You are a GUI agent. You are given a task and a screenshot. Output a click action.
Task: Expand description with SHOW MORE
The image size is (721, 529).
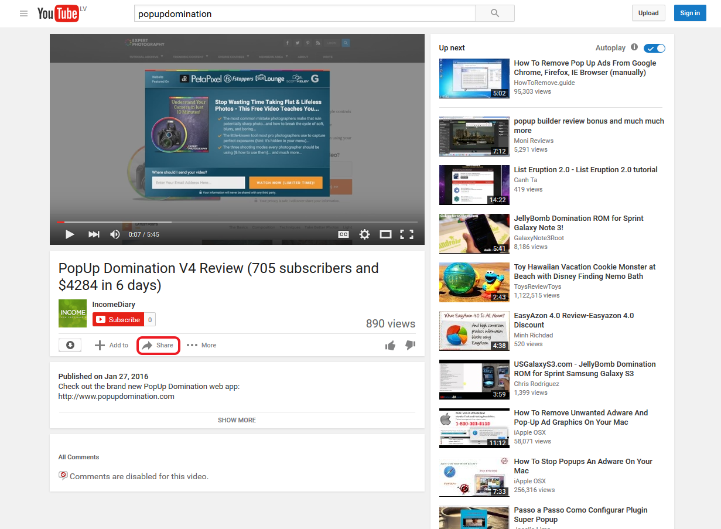237,420
